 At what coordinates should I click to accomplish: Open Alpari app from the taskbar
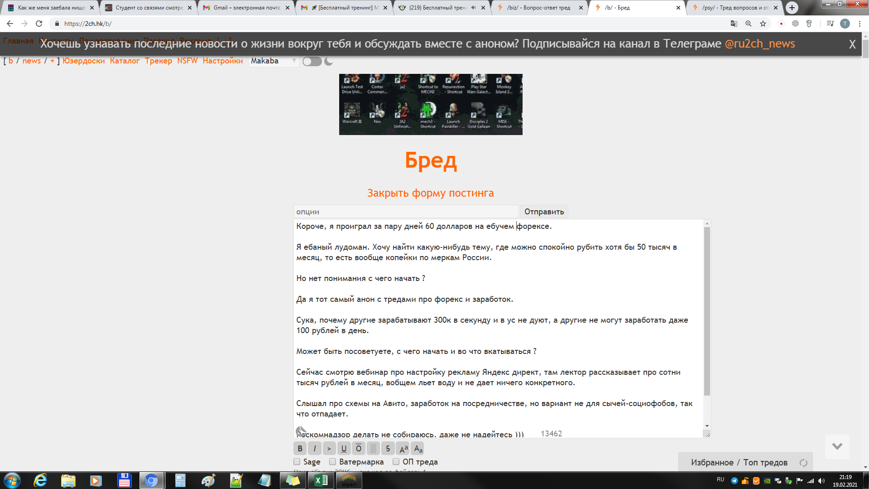tap(349, 480)
